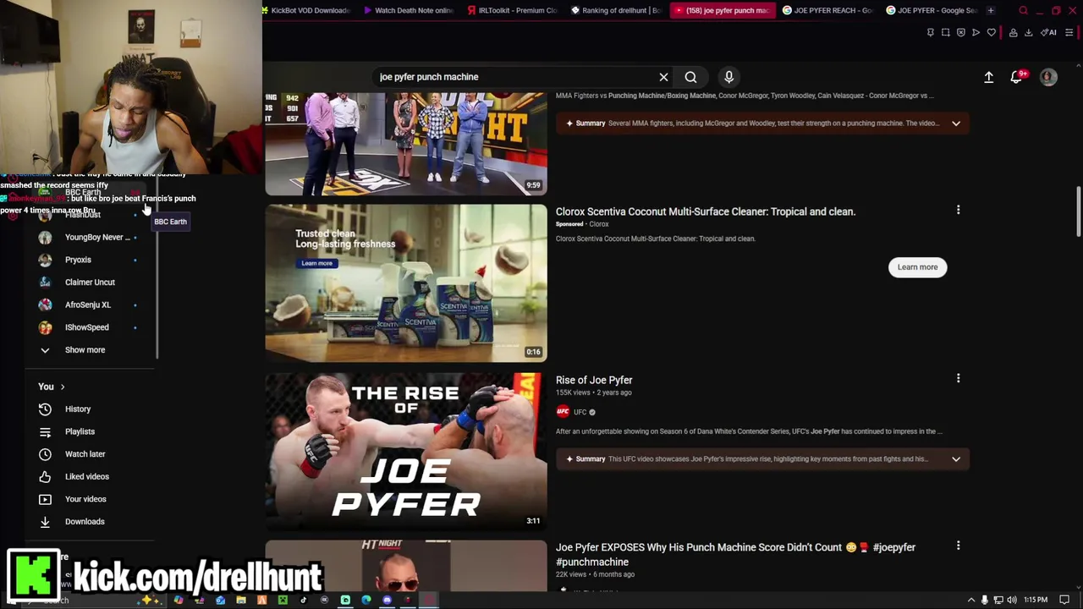Switch to IRLToolkit Premium tab

pos(513,10)
